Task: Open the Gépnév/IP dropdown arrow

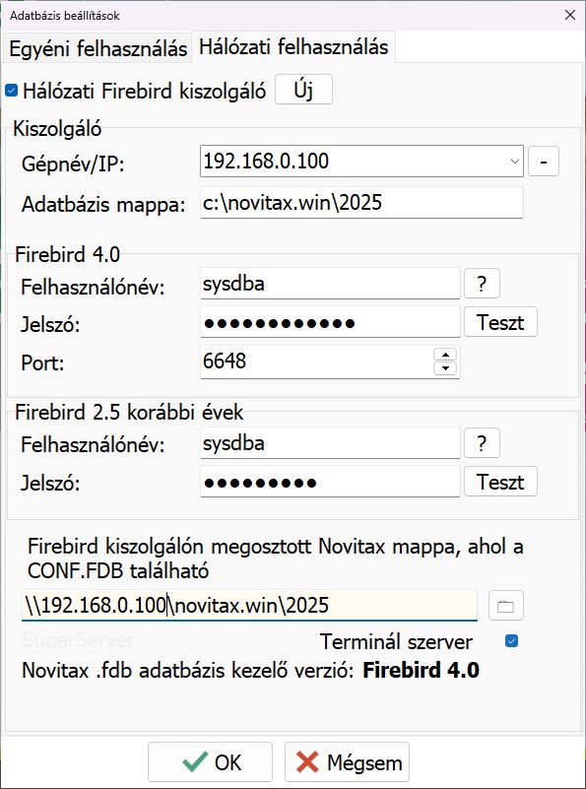Action: click(x=514, y=162)
